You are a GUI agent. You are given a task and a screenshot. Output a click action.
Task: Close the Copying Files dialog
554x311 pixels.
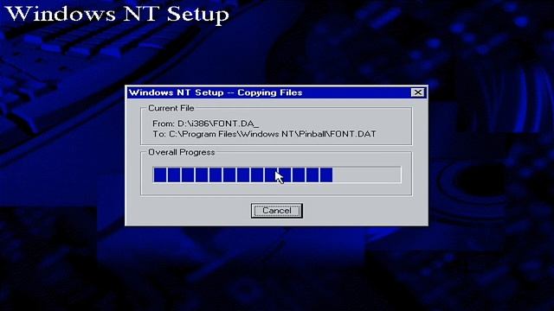pyautogui.click(x=417, y=92)
